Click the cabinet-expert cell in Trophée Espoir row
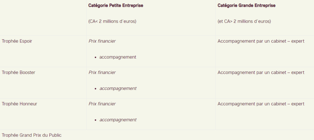 [x=261, y=41]
